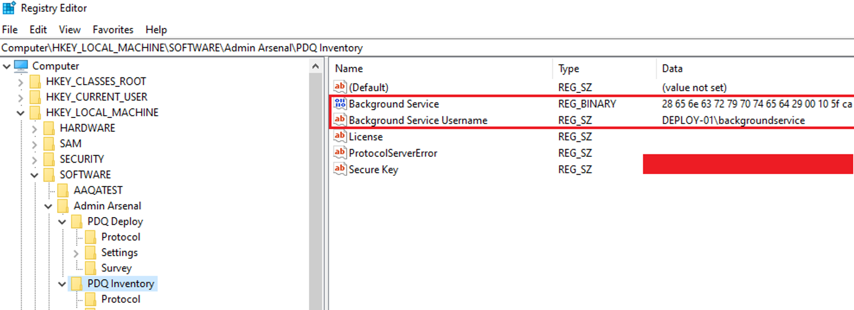
Task: Select the (Default) value name
Action: tap(368, 87)
